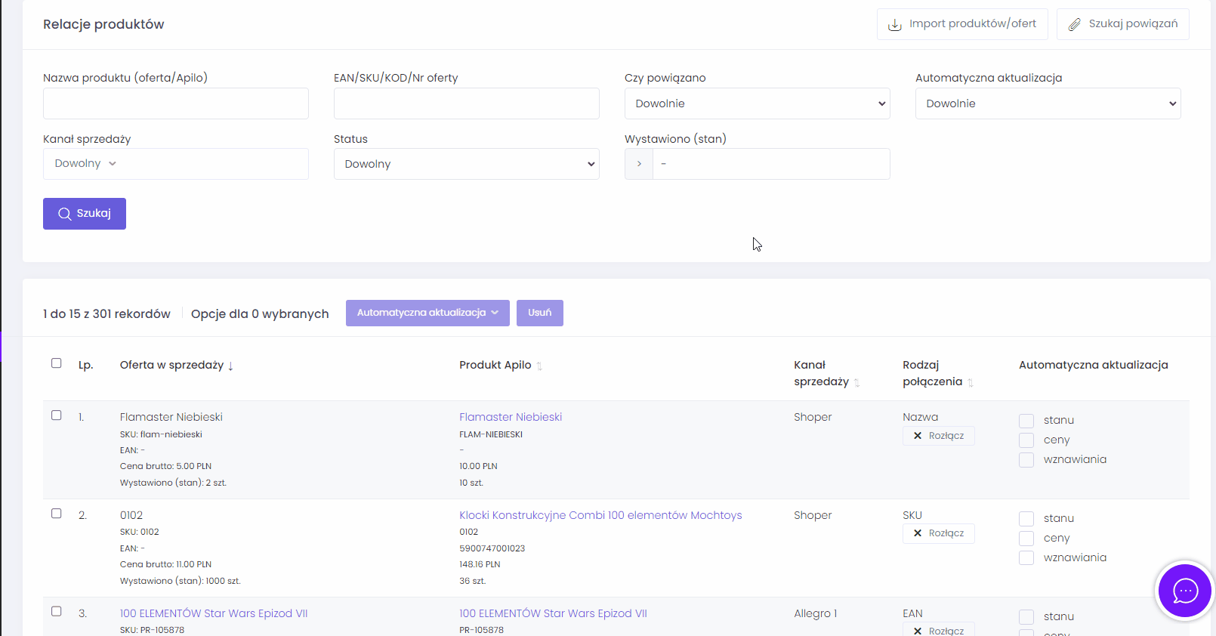Viewport: 1216px width, 636px height.
Task: Select the row checkbox for offer 0102
Action: coord(57,514)
